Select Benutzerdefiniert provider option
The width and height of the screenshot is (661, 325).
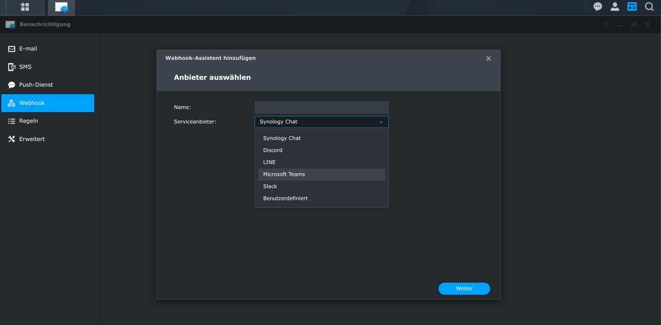click(285, 198)
